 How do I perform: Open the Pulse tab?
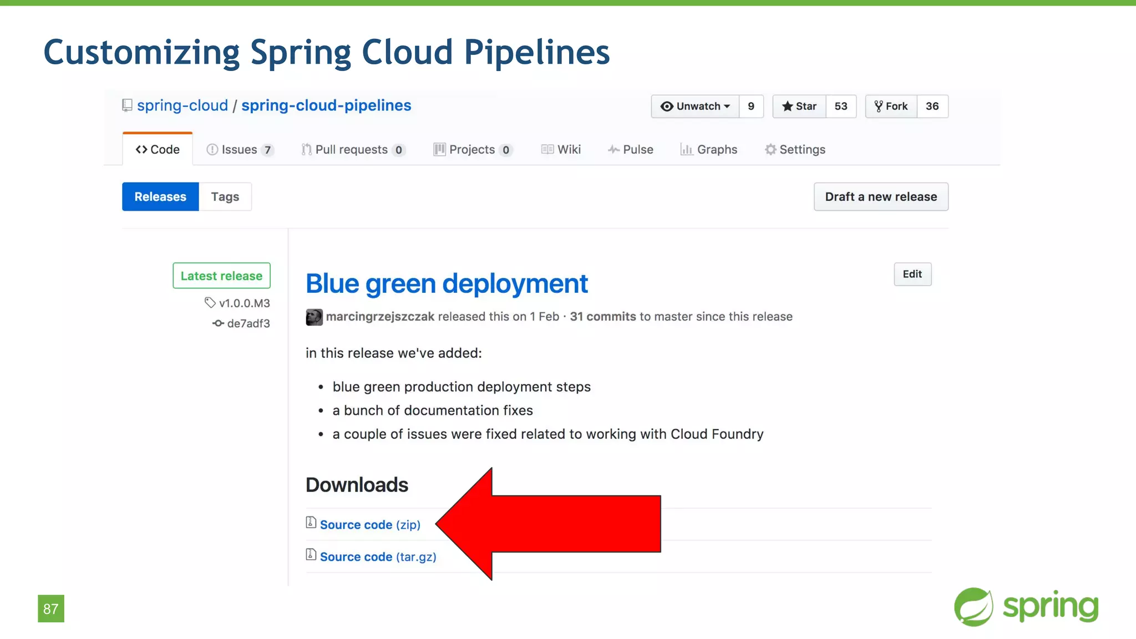630,150
